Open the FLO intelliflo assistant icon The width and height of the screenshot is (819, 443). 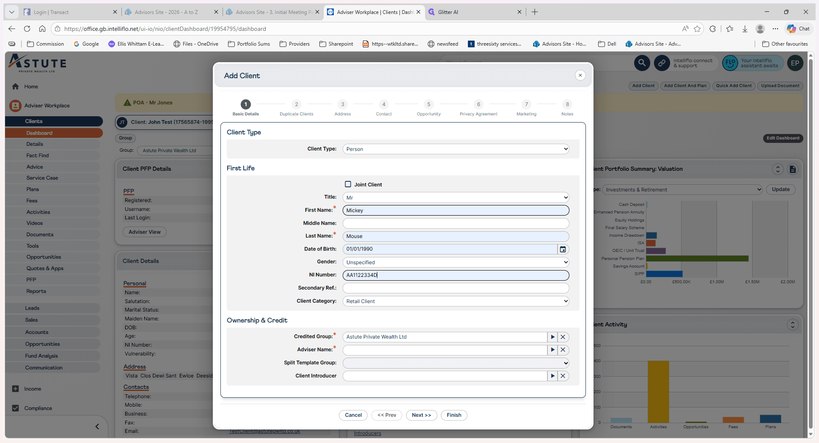pyautogui.click(x=730, y=63)
